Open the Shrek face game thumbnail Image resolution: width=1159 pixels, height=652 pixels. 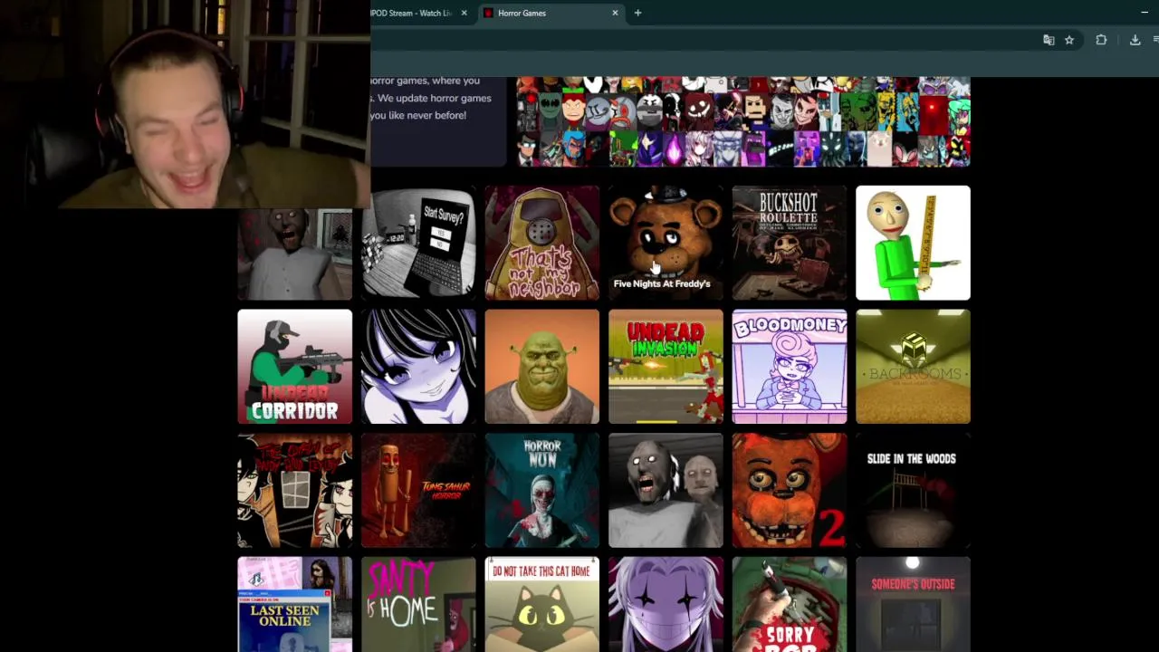click(x=541, y=367)
